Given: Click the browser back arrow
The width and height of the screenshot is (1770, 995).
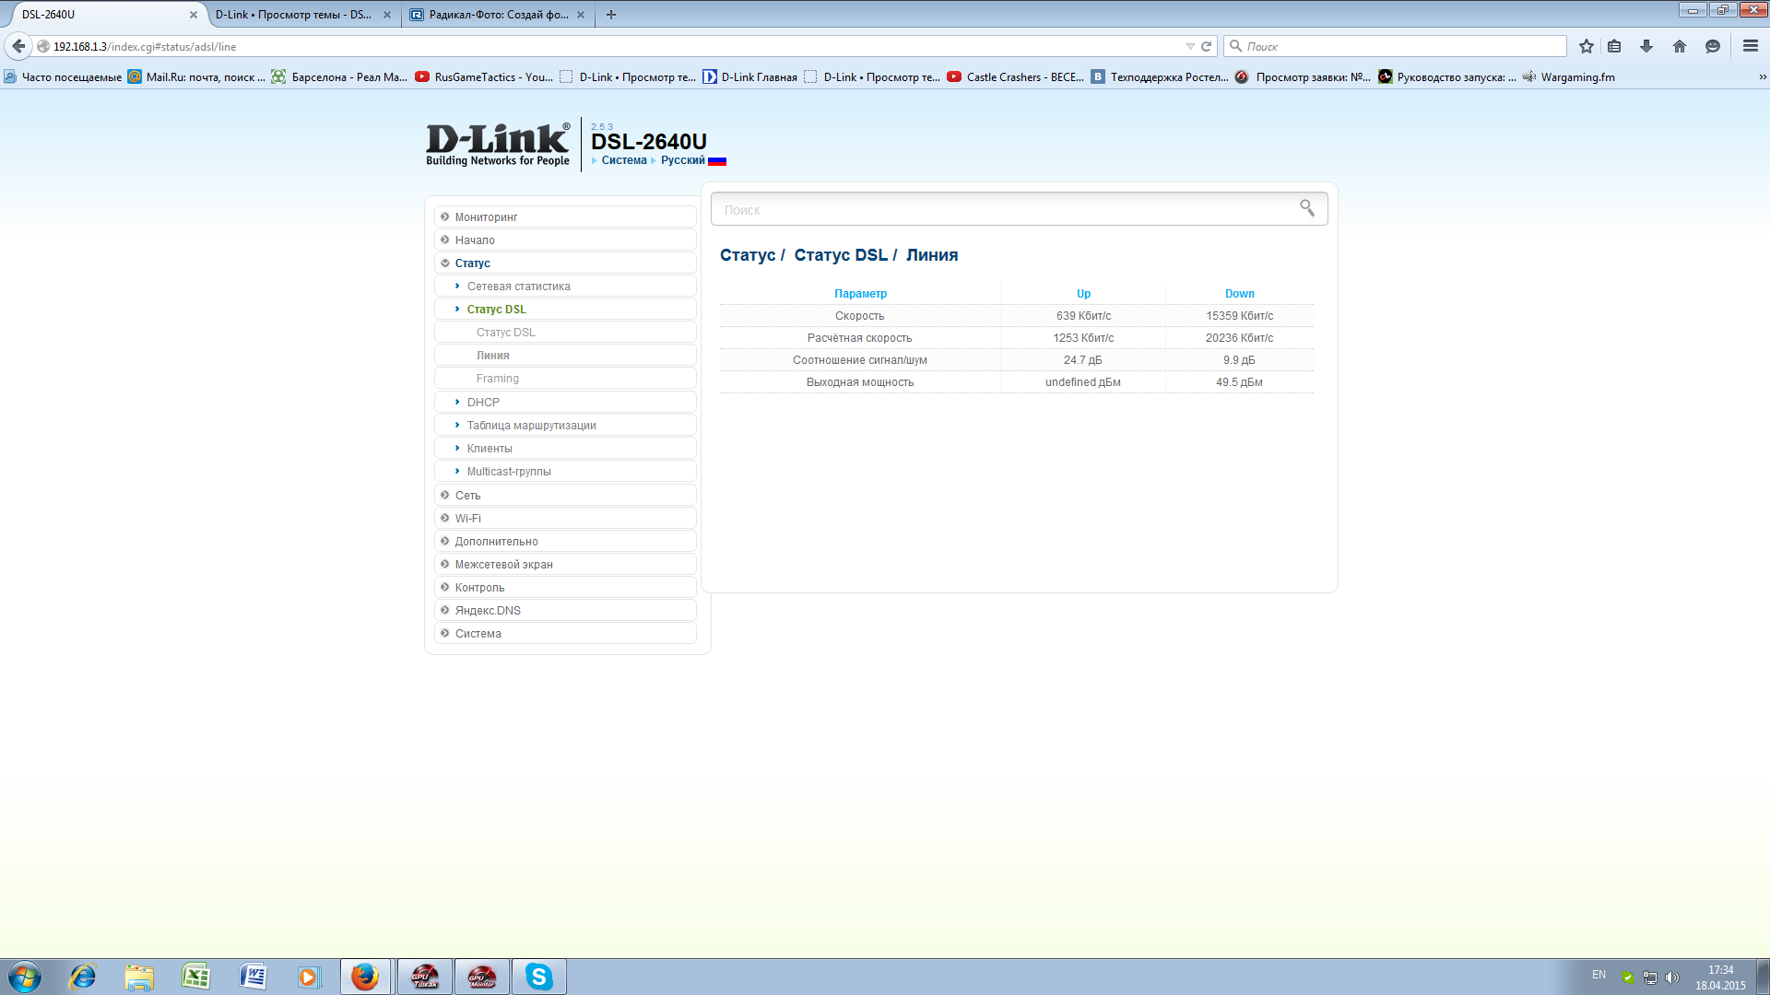Looking at the screenshot, I should pos(18,46).
